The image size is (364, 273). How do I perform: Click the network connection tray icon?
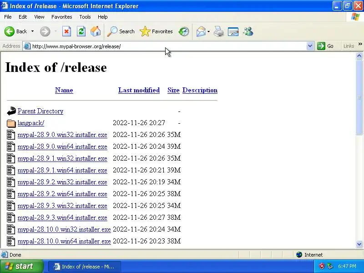329,266
